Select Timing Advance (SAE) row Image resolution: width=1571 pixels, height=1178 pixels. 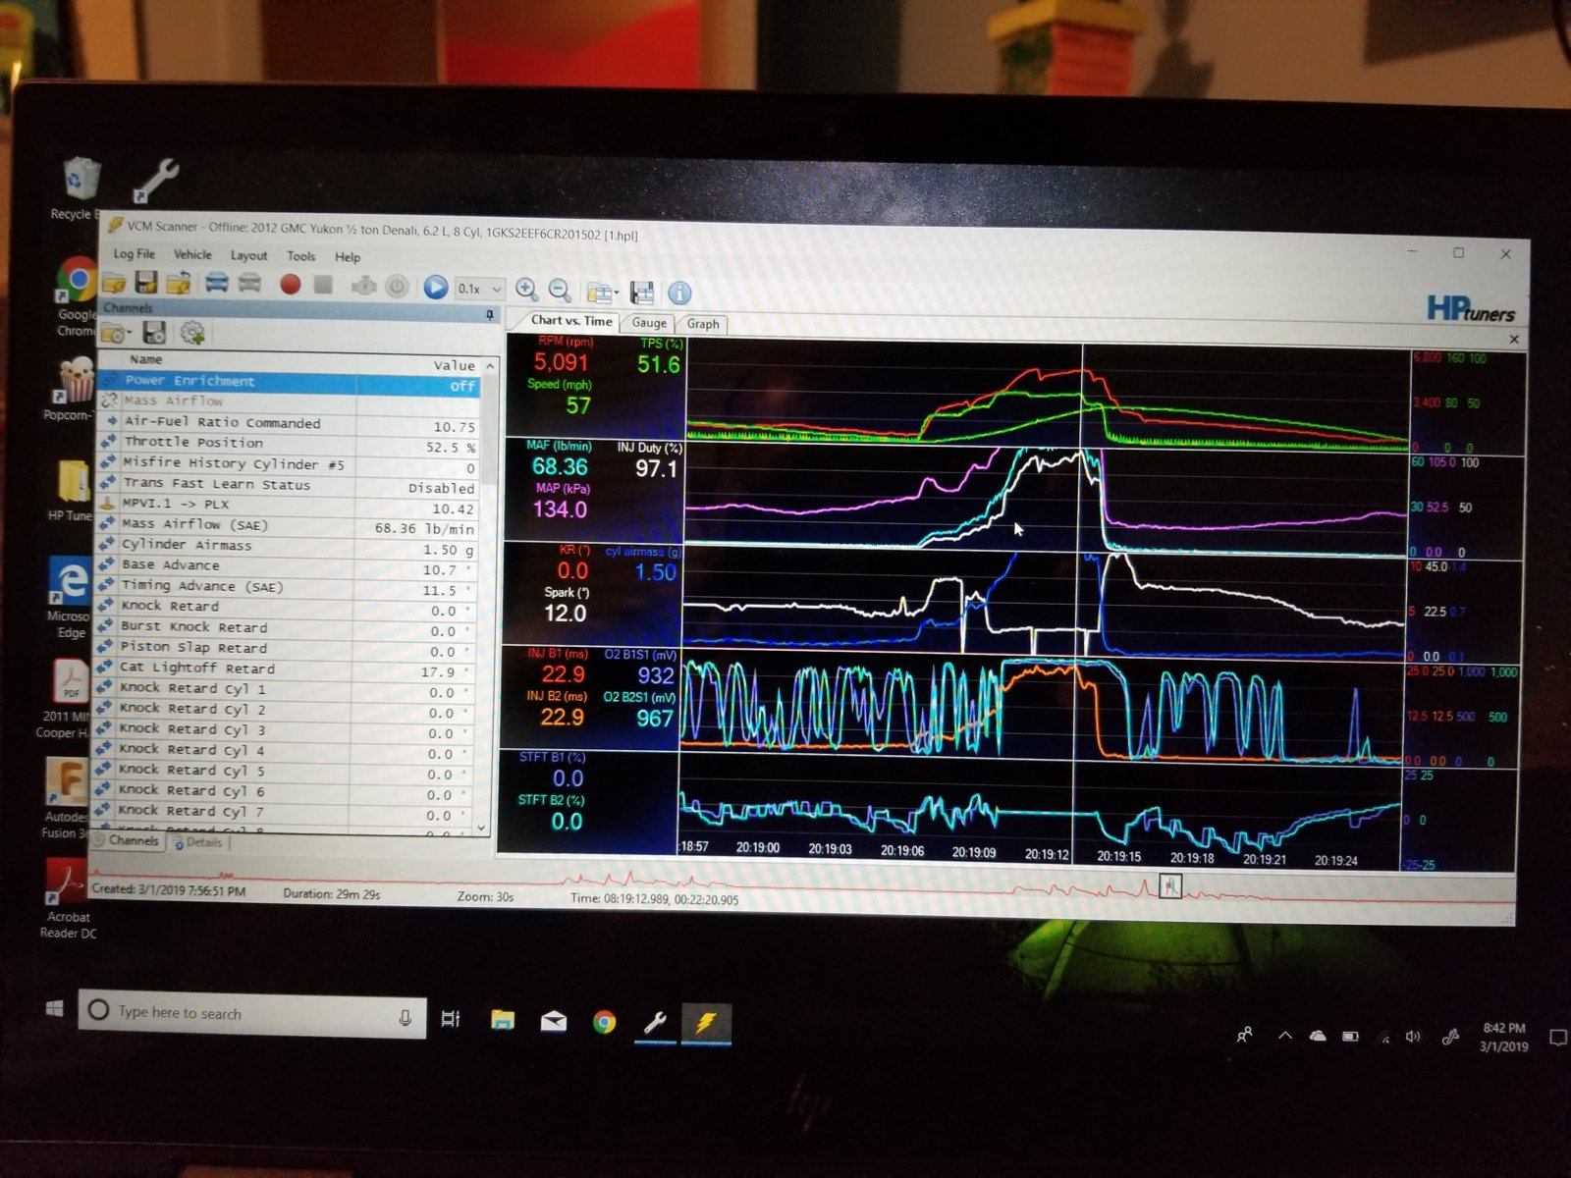click(x=288, y=589)
